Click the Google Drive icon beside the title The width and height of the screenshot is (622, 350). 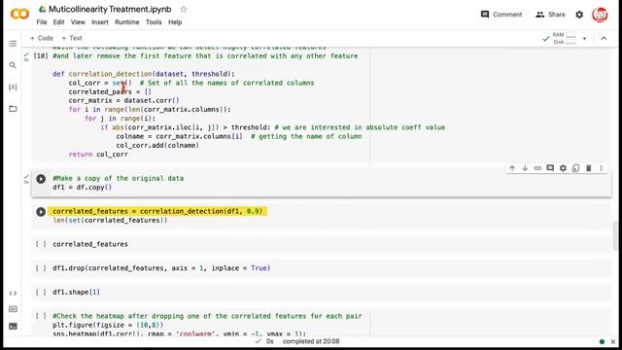(42, 9)
